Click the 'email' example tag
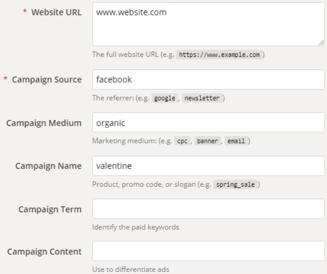Image resolution: width=327 pixels, height=274 pixels. (x=236, y=141)
